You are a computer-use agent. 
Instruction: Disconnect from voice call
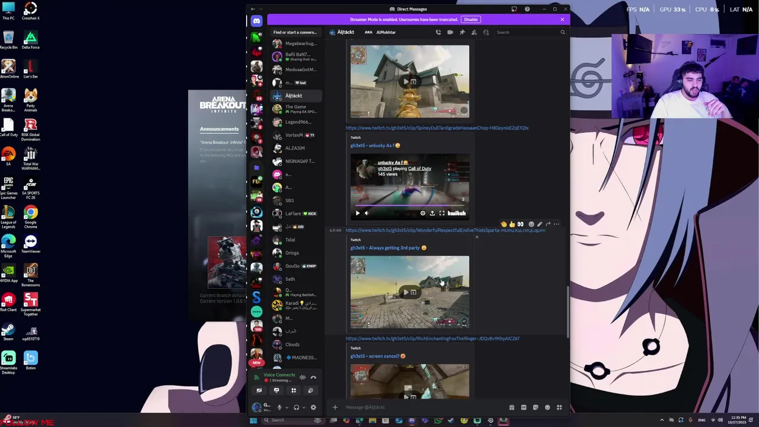314,377
